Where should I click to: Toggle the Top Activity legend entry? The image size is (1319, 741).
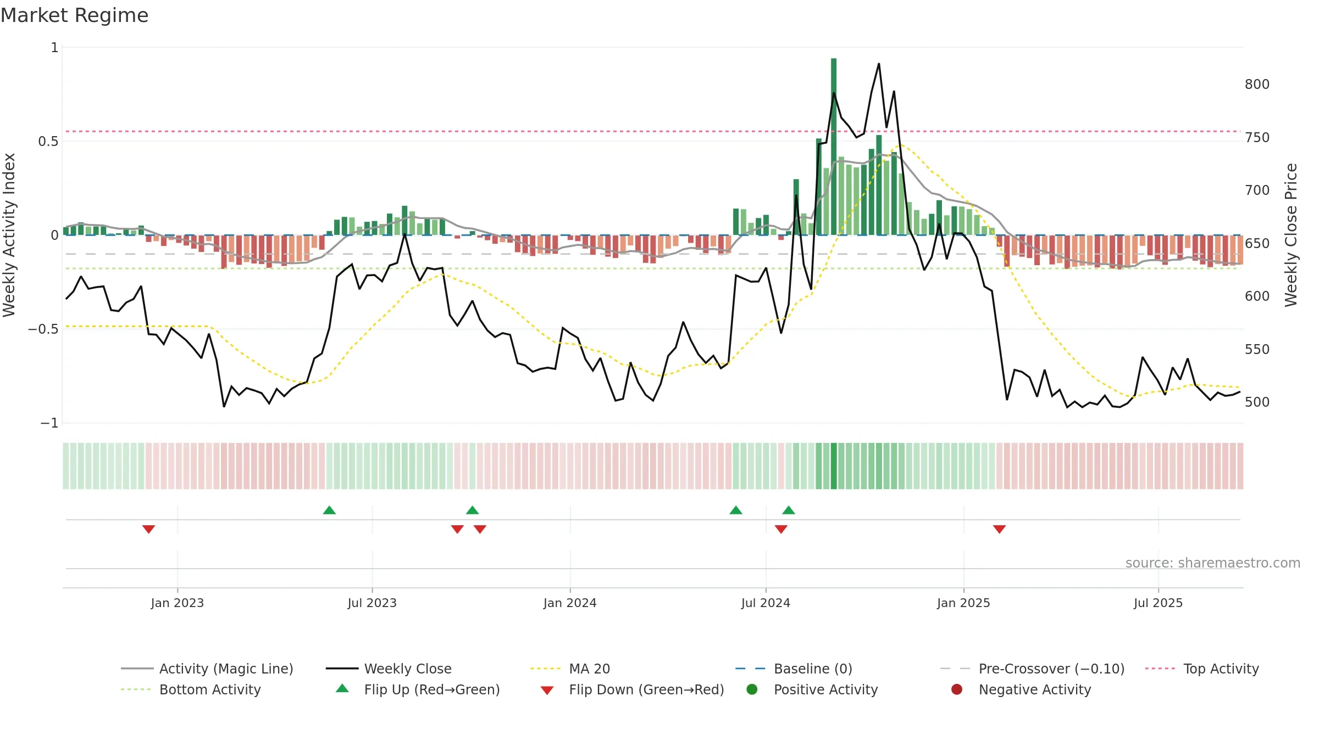(1202, 669)
